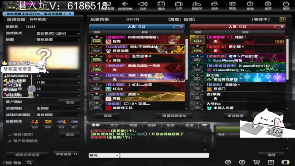Switch to the 全部 chat tab

click(96, 125)
